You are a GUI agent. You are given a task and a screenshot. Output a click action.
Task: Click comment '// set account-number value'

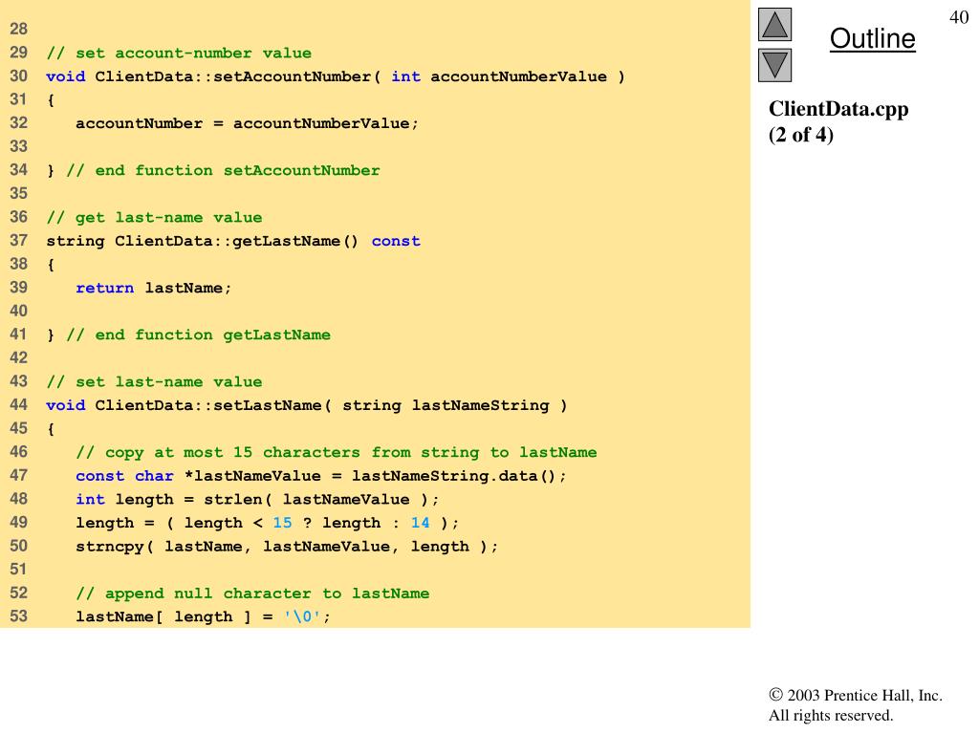pos(179,54)
